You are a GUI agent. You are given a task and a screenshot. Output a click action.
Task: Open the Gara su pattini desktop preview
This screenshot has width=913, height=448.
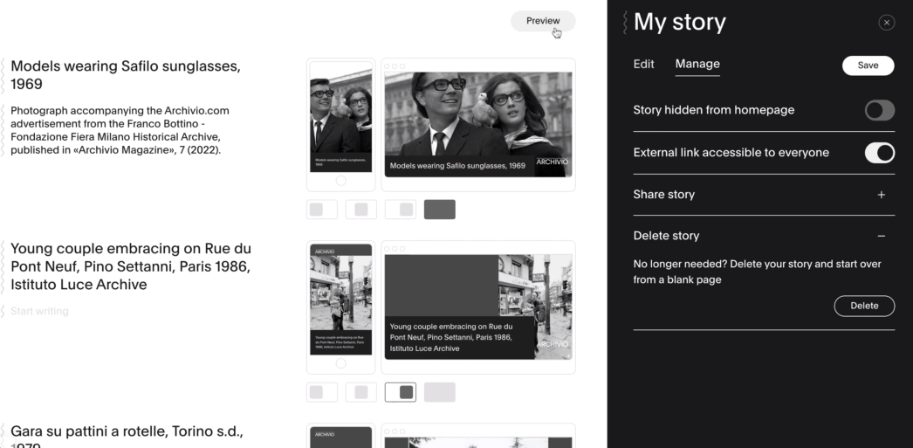click(x=478, y=436)
